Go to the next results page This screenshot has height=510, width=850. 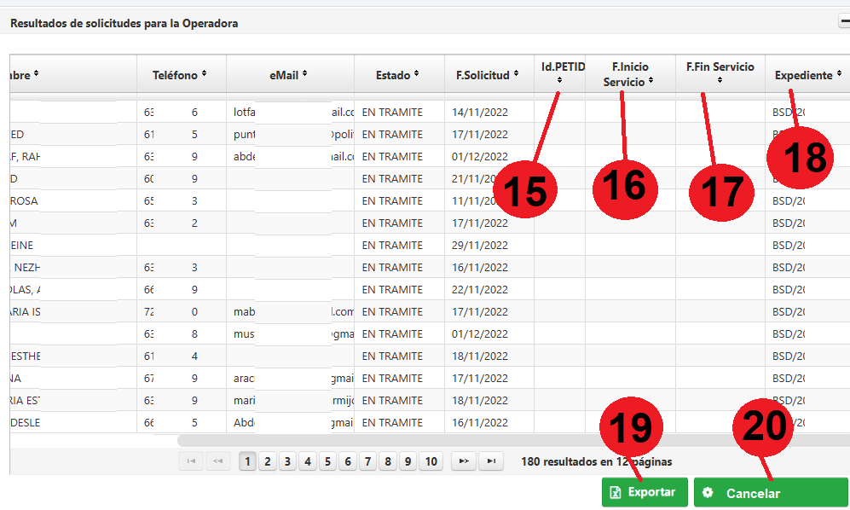464,461
